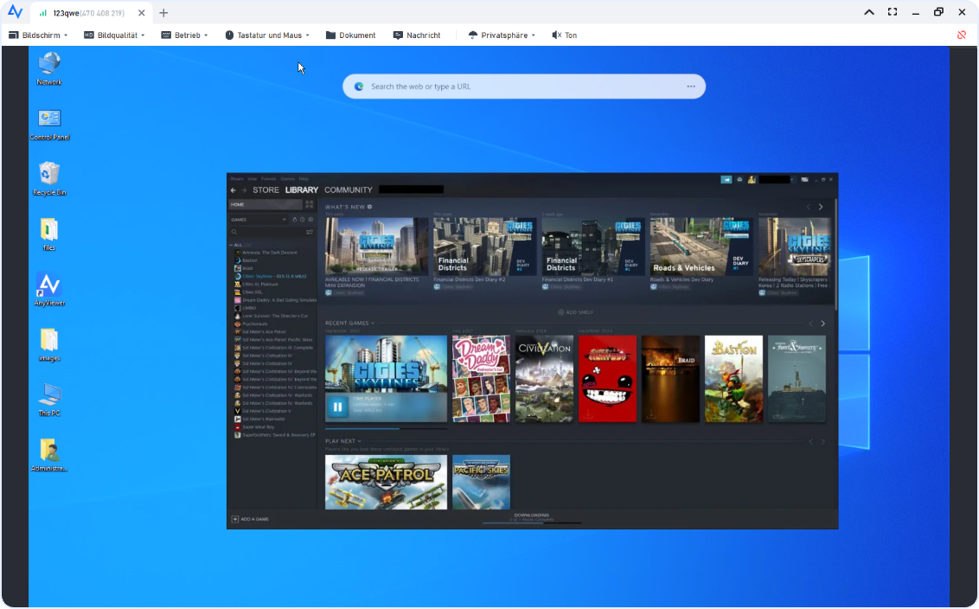Open the AnyViewer desktop shortcut
Screen dimensions: 979x609
pos(49,285)
